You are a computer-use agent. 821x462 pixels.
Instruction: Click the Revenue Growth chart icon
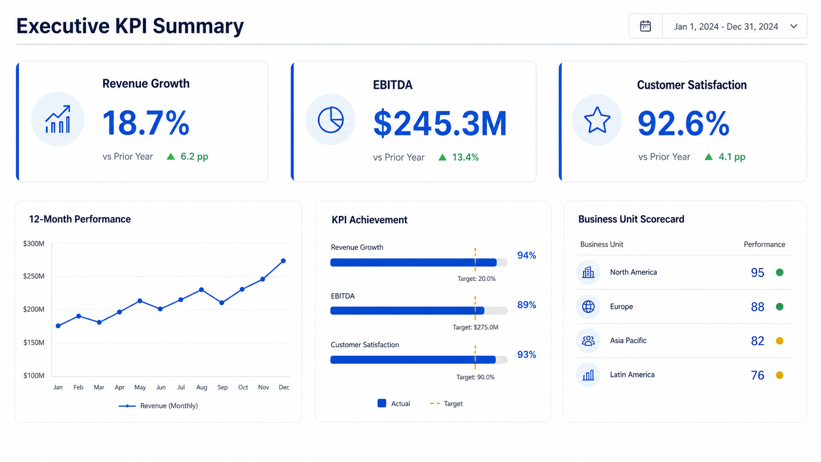click(x=57, y=119)
